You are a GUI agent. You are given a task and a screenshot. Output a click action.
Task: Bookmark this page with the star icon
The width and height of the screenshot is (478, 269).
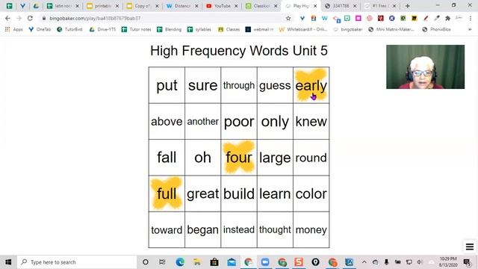point(288,18)
